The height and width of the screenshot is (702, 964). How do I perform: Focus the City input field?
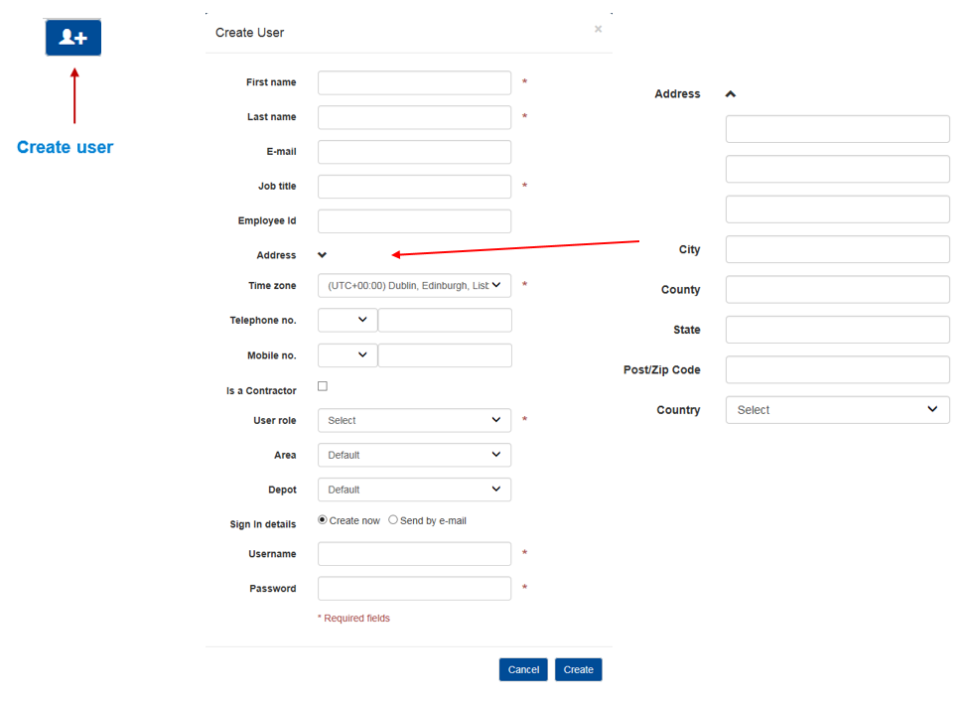837,249
